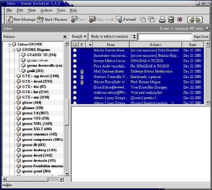Select message 'Your new mailing list'
This screenshot has width=212, height=190.
click(146, 93)
